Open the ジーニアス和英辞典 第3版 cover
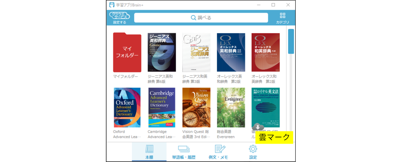The image size is (402, 162). pyautogui.click(x=196, y=52)
